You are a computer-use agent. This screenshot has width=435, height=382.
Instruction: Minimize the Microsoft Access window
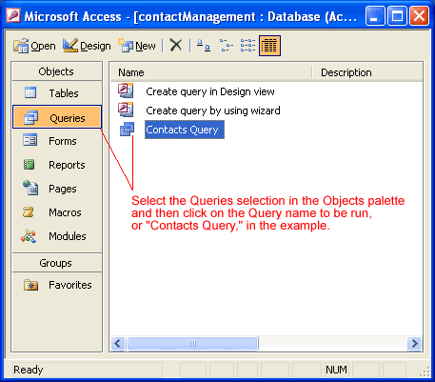point(375,16)
